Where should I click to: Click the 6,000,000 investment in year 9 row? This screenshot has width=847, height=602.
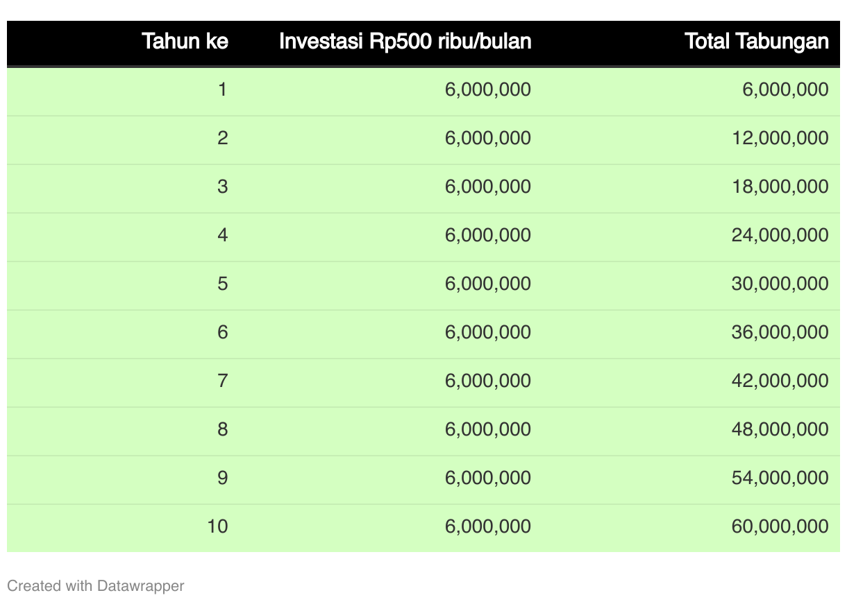(488, 478)
